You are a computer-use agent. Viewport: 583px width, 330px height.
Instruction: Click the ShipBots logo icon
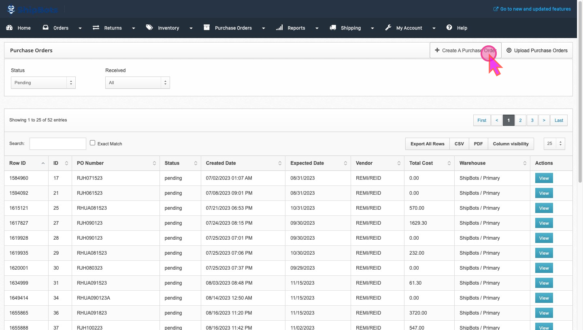(x=11, y=9)
